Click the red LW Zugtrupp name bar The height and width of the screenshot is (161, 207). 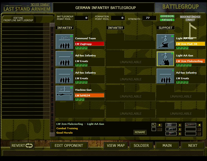(90, 44)
